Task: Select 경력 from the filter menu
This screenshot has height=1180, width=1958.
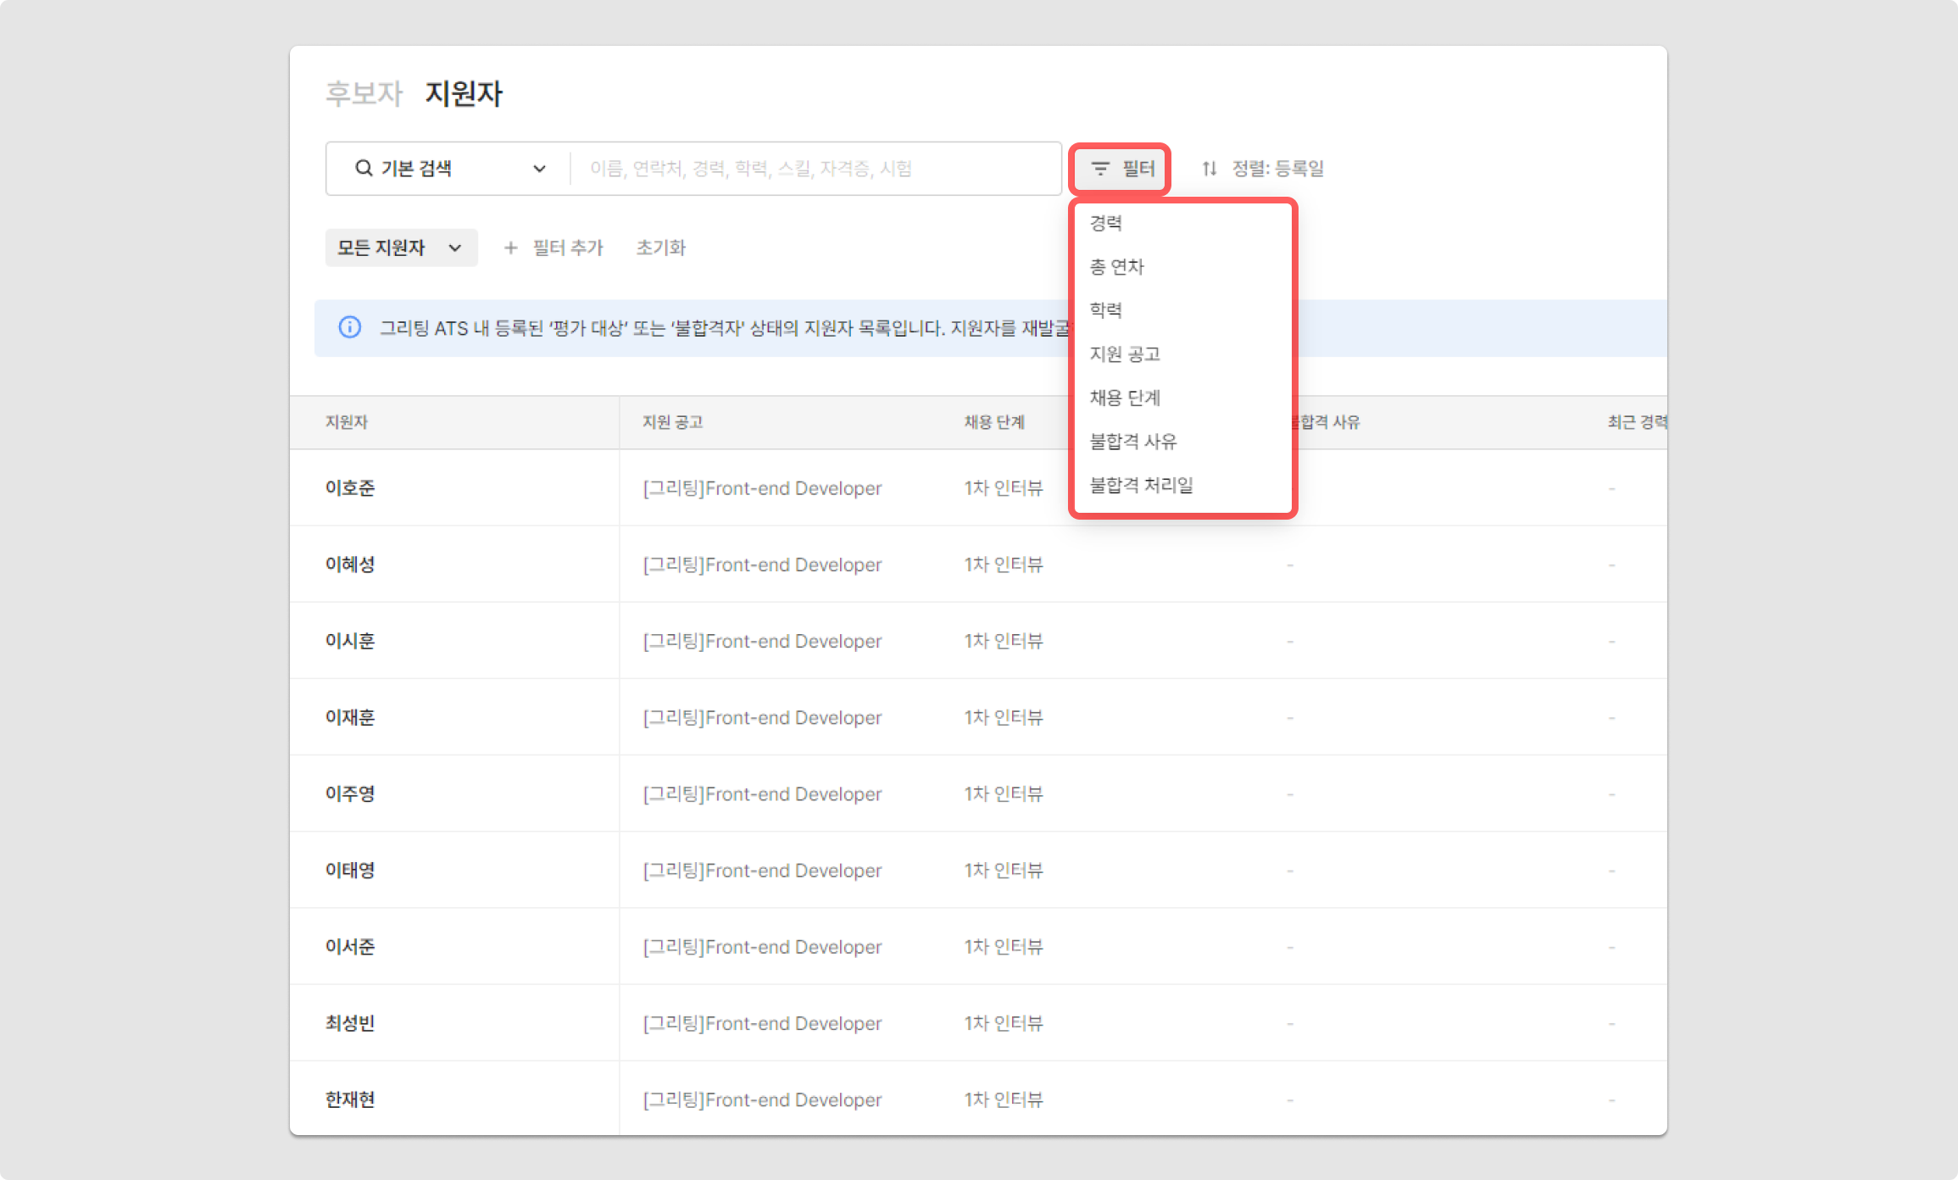Action: (1106, 223)
